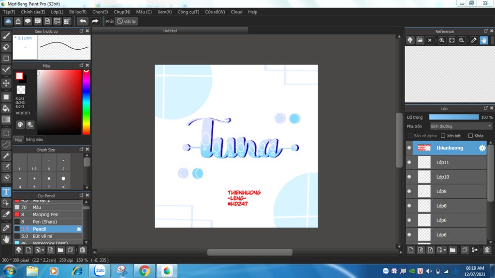
Task: Open add-layer dropdown arrow
Action: pos(445,250)
